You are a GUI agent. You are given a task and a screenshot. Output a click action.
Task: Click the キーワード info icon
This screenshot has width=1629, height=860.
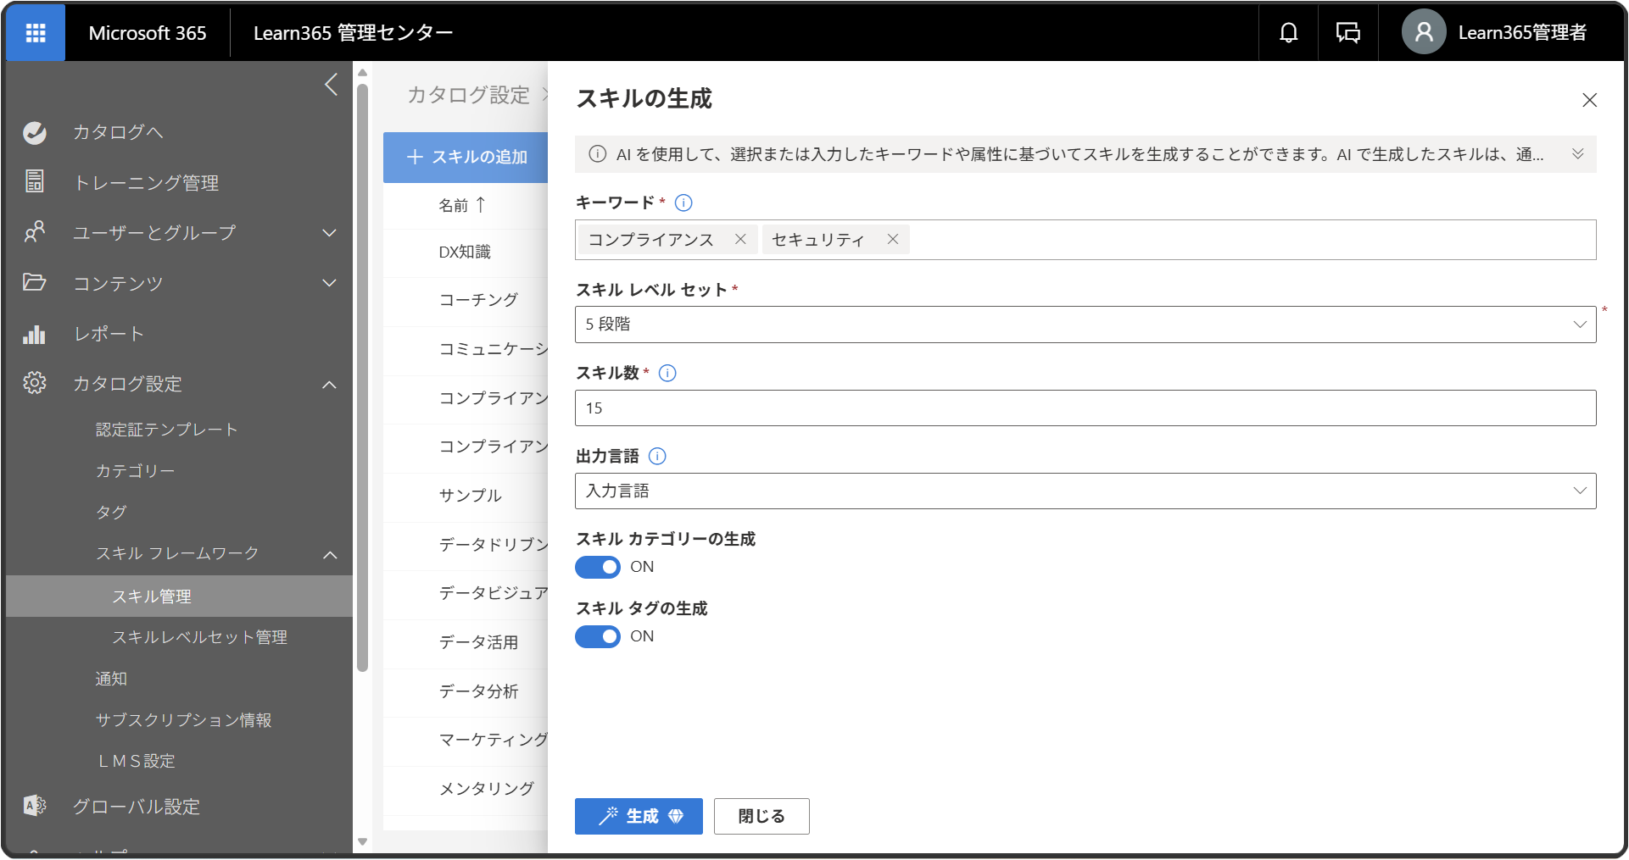point(683,203)
